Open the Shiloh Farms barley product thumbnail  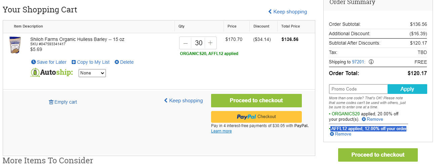15,45
